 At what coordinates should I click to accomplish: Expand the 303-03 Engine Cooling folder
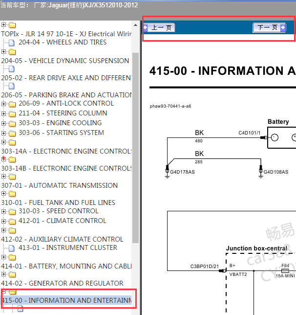click(3, 124)
